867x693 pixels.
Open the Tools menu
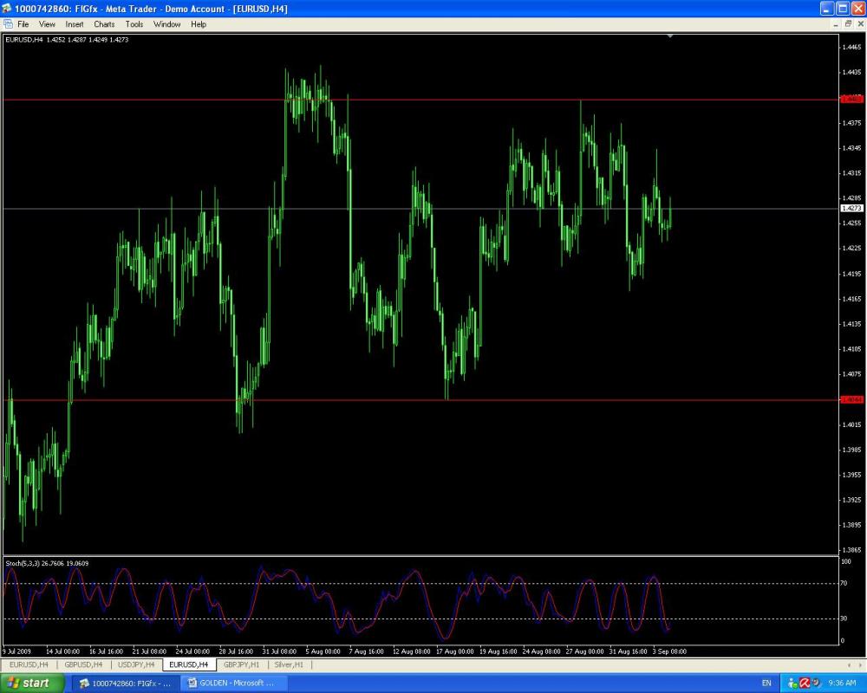pyautogui.click(x=134, y=24)
